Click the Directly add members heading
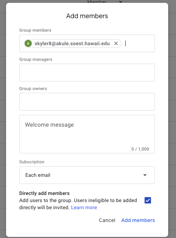This screenshot has height=238, width=176. (44, 193)
